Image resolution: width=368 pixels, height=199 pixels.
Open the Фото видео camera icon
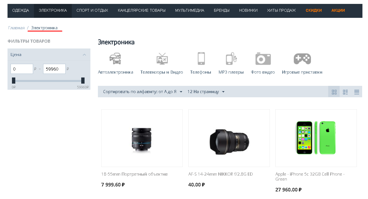tap(263, 59)
